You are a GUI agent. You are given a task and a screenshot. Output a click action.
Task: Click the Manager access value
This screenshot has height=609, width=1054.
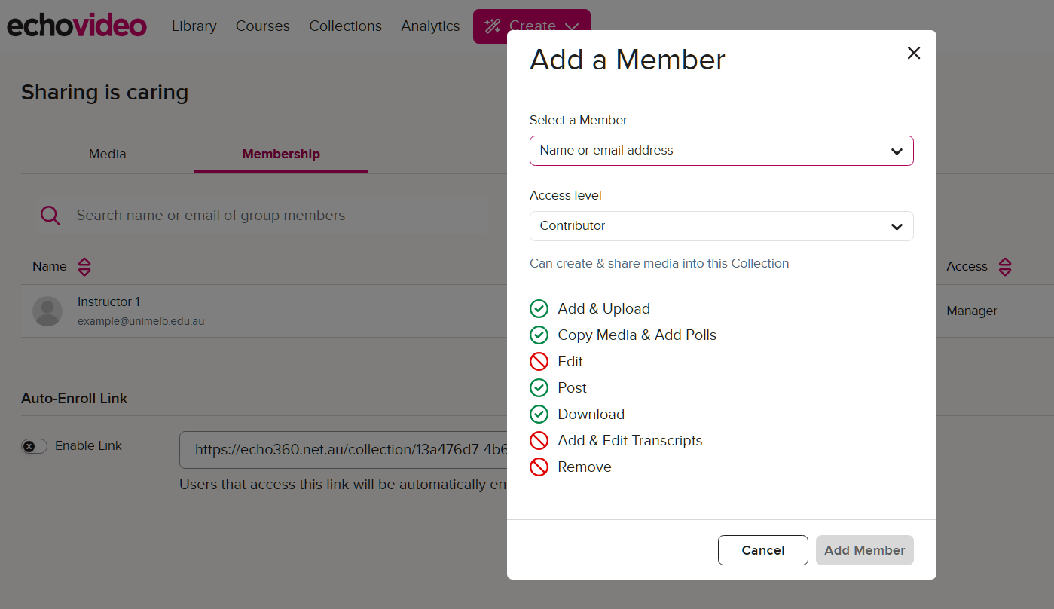click(972, 311)
